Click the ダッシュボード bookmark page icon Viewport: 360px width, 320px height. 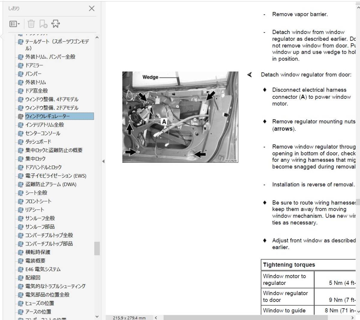(x=20, y=142)
